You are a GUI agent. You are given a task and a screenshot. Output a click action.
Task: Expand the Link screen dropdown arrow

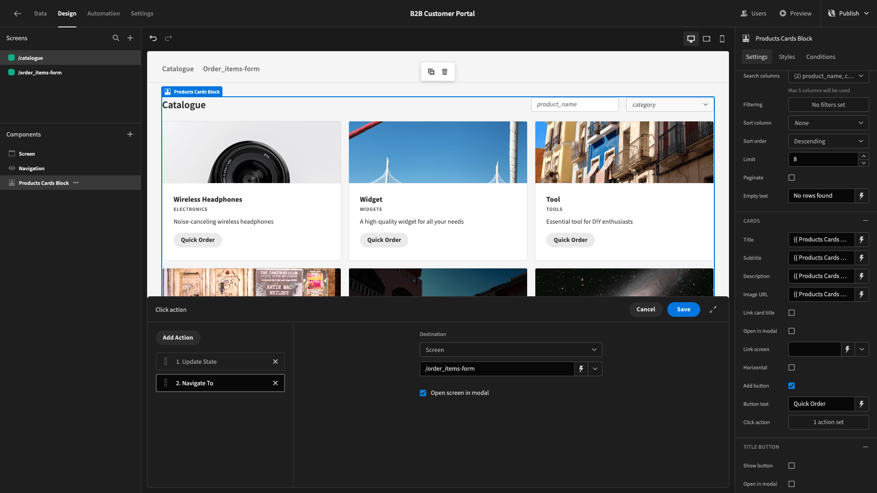861,349
